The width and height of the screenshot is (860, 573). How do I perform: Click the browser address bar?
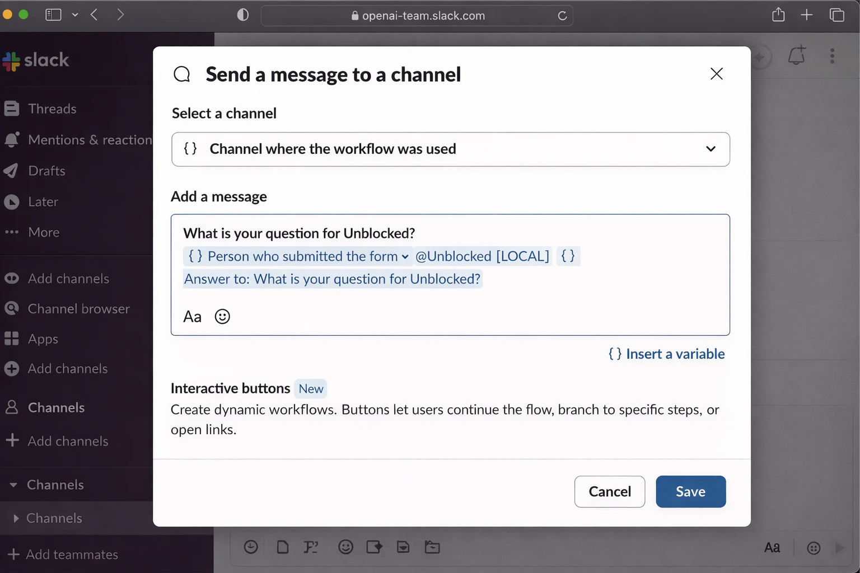coord(417,16)
